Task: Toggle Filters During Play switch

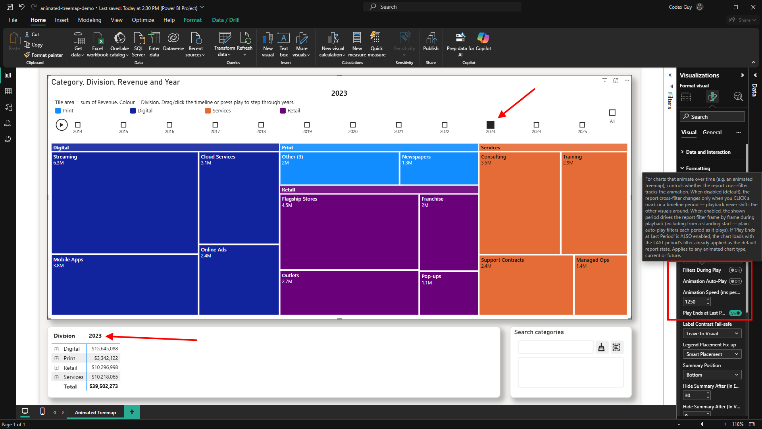Action: coord(735,270)
